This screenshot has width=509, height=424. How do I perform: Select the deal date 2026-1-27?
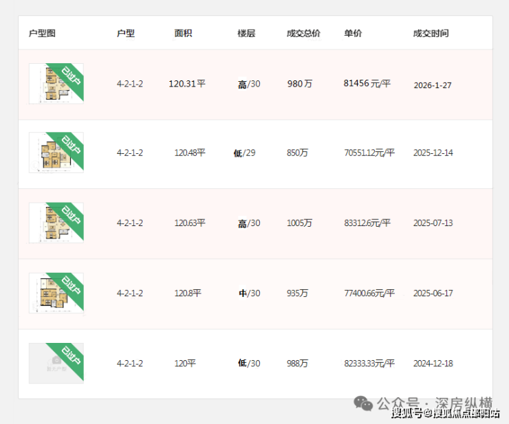[x=433, y=85]
